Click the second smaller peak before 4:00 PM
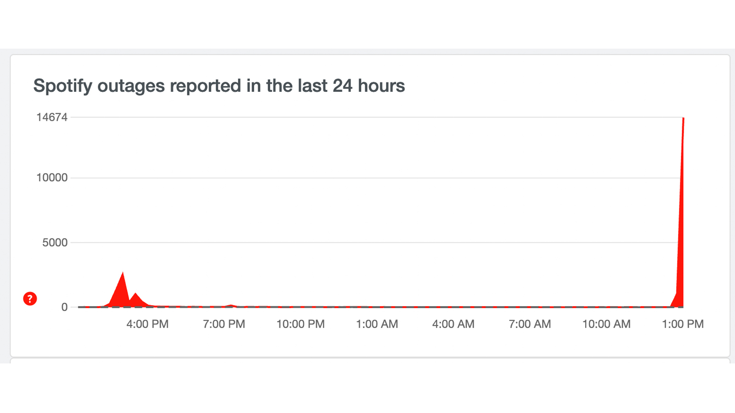Screen dimensions: 735x413 (x=136, y=293)
